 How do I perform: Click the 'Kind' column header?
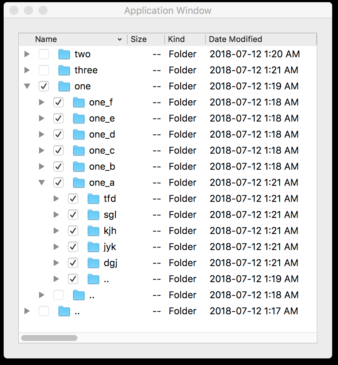click(176, 39)
